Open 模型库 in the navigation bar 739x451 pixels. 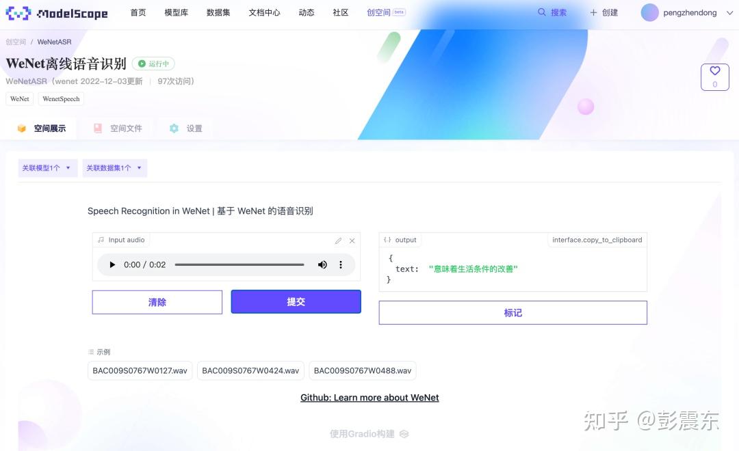click(177, 13)
